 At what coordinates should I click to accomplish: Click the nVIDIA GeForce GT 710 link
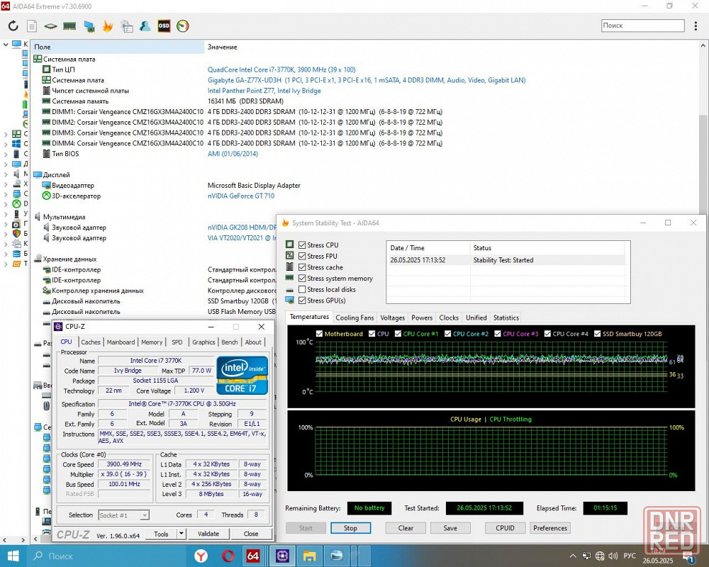pos(241,196)
